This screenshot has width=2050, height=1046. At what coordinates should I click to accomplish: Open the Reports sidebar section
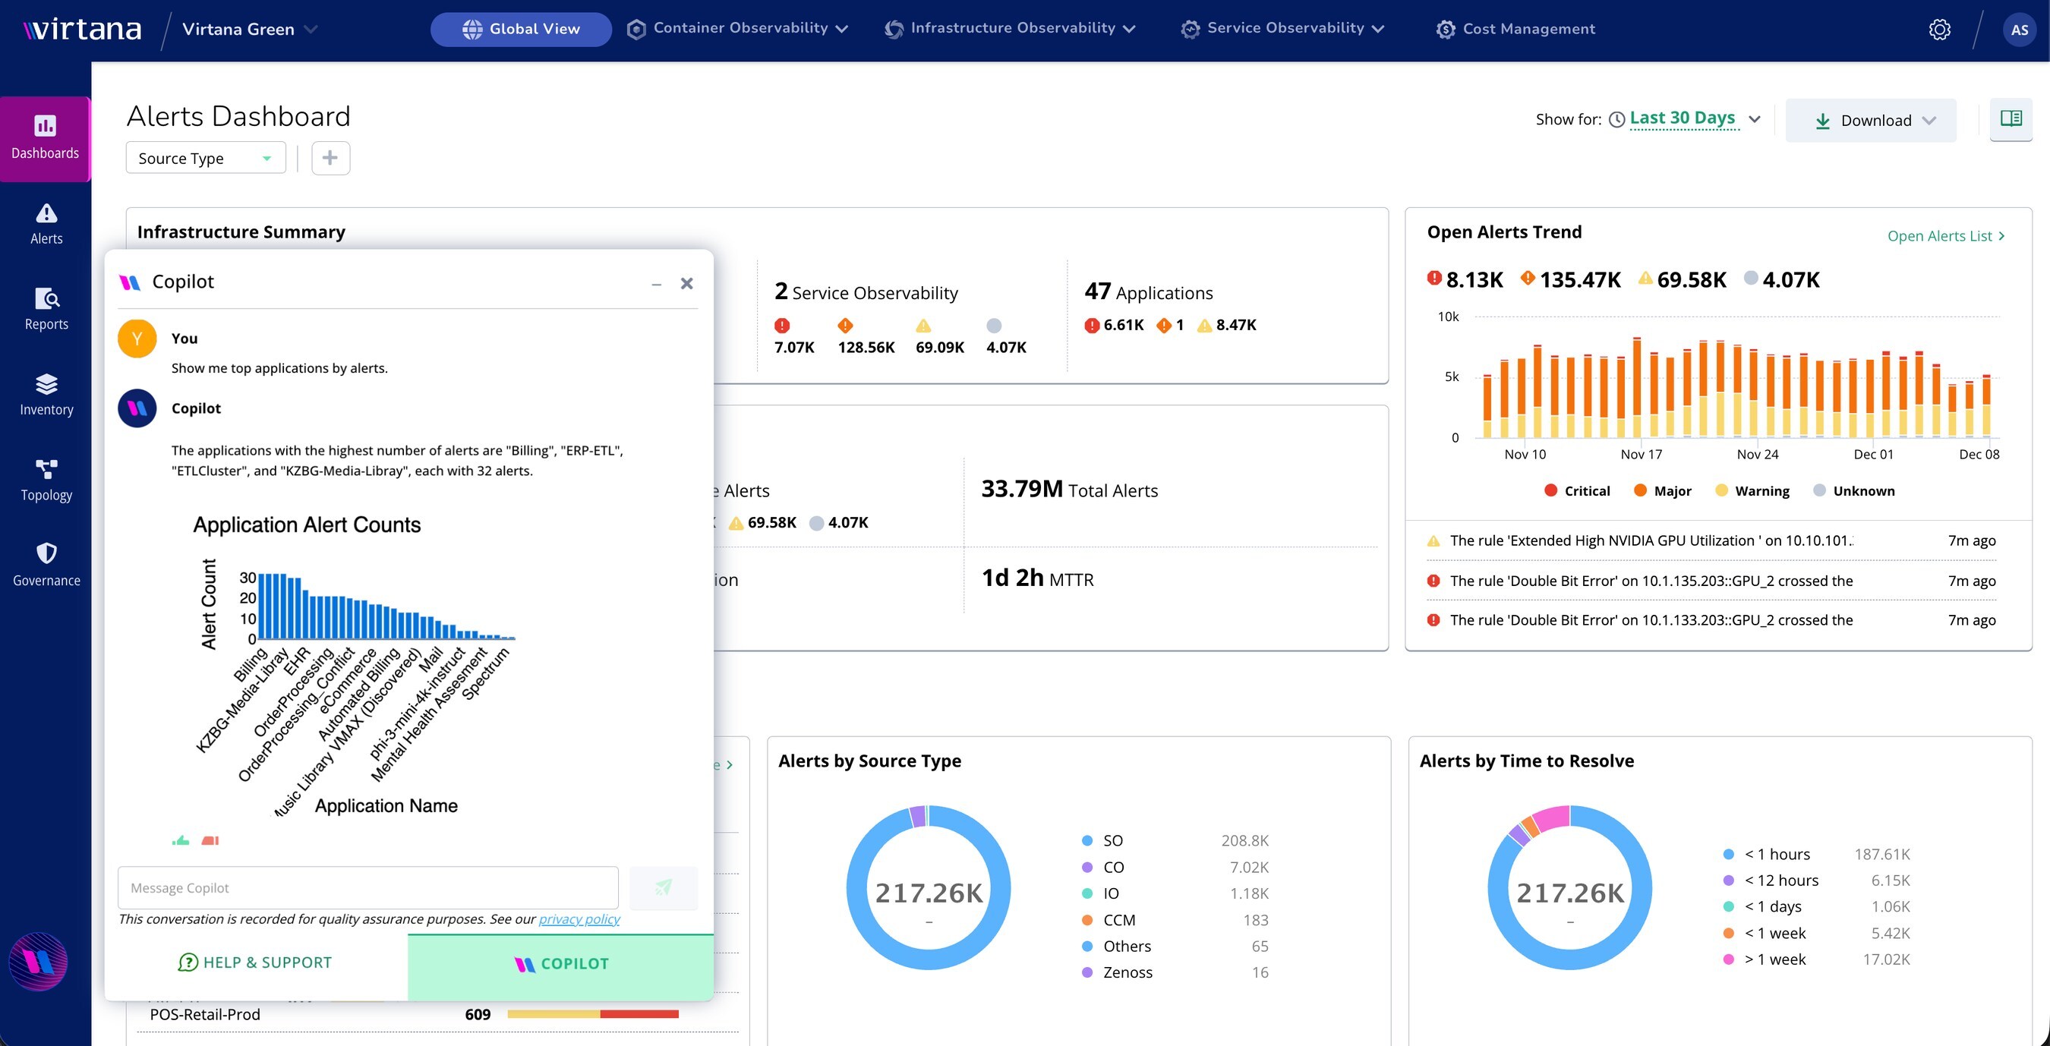click(x=46, y=309)
